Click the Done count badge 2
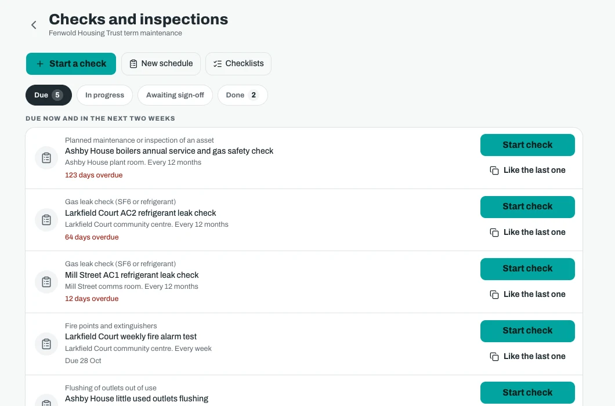 click(254, 95)
